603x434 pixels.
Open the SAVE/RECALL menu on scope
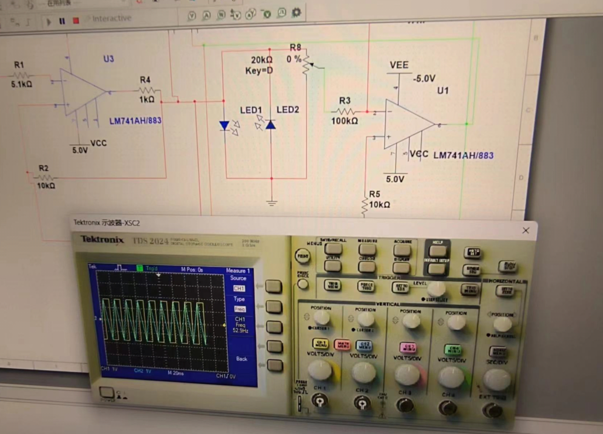tap(333, 249)
